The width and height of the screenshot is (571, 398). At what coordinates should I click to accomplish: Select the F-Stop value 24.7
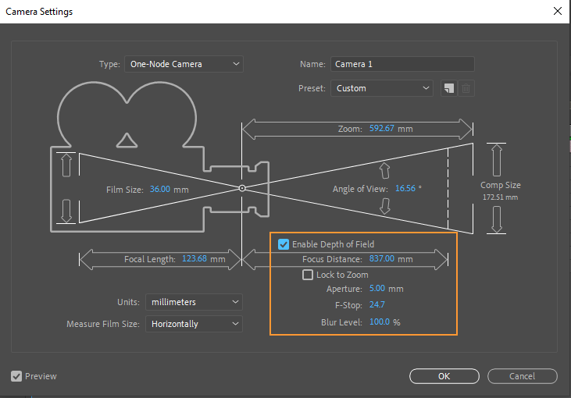(377, 305)
